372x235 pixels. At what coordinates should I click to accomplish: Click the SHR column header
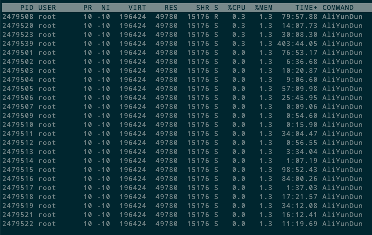click(x=202, y=8)
